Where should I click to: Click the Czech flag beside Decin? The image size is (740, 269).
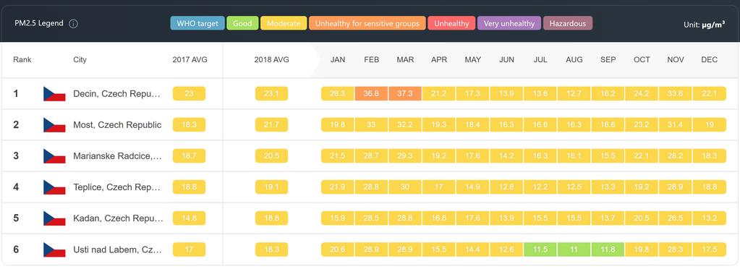coord(54,94)
